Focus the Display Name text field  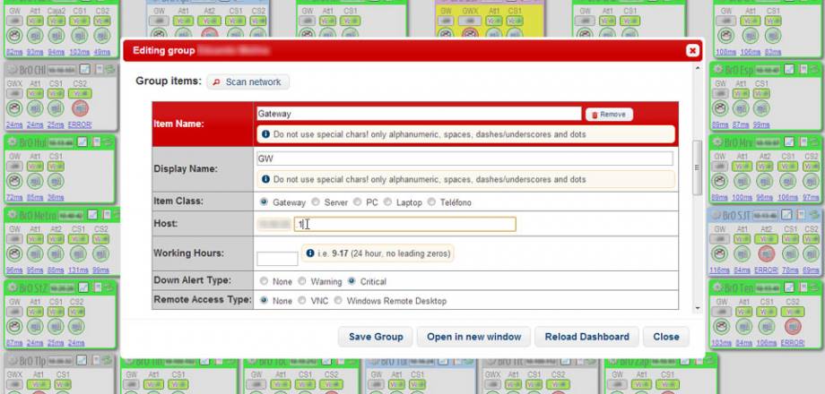pos(464,158)
